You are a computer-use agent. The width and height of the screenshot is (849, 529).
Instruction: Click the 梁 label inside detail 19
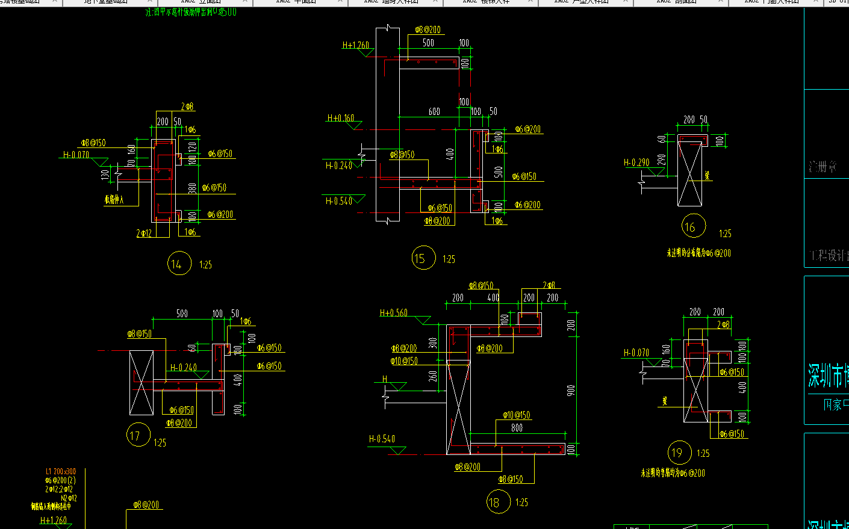665,401
